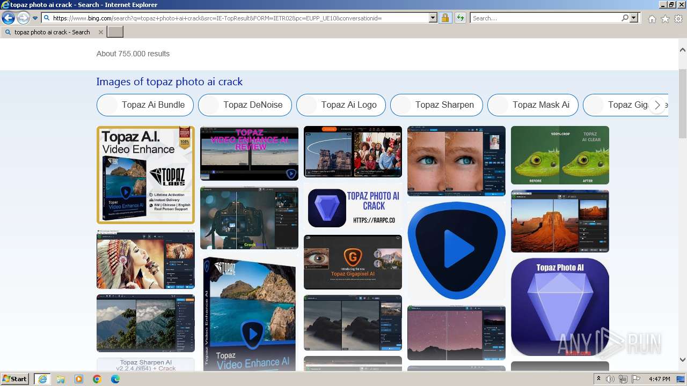The width and height of the screenshot is (687, 386).
Task: Filter images by Topaz Ai Bundle
Action: (145, 105)
